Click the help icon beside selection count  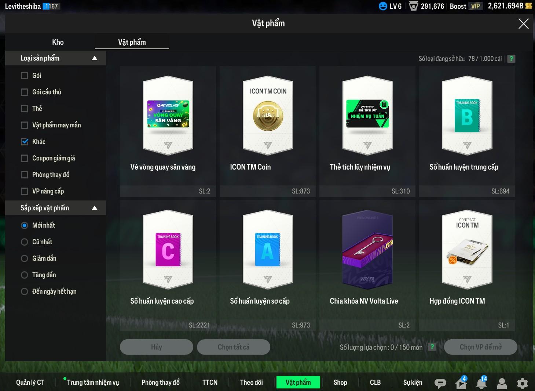tap(432, 347)
